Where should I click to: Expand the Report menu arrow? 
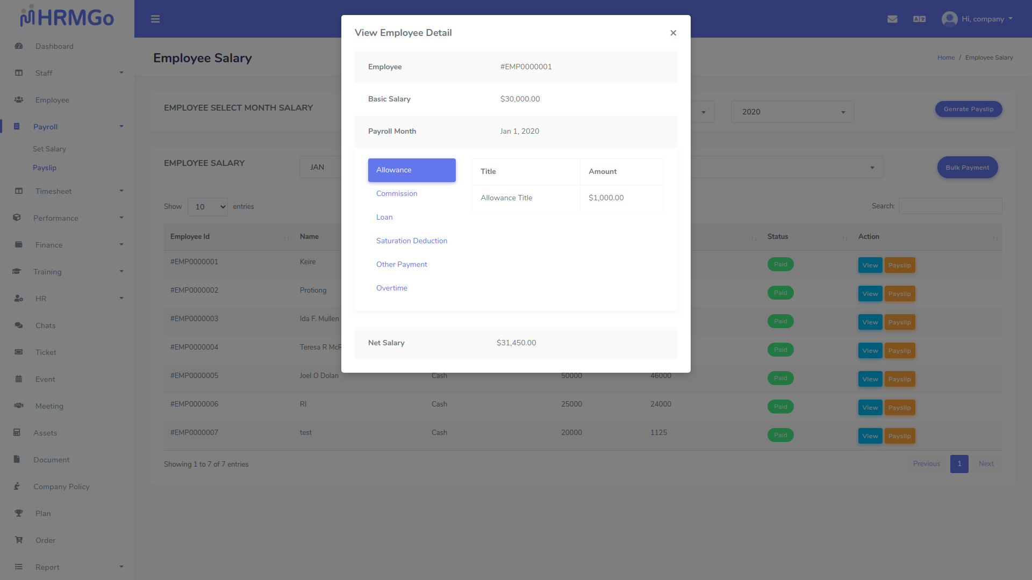point(121,567)
